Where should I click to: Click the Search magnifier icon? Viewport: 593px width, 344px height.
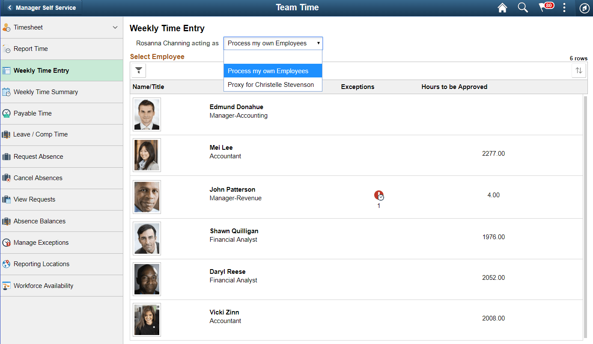(523, 8)
